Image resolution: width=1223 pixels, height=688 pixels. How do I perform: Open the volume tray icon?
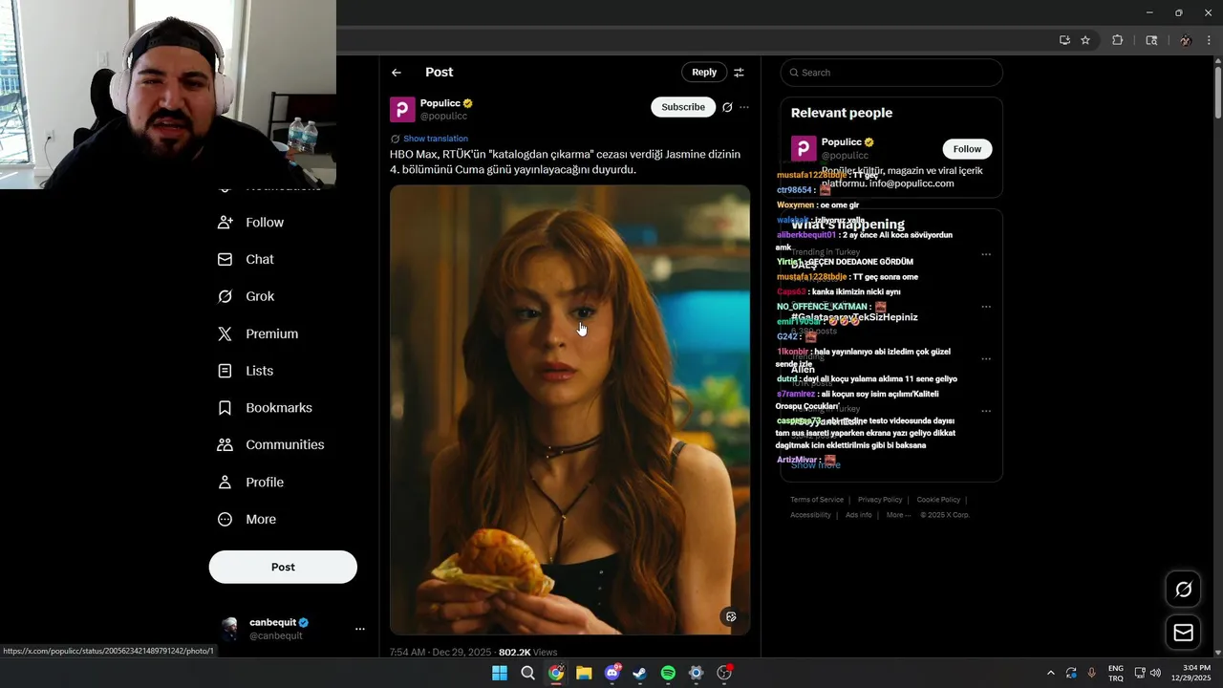1156,674
